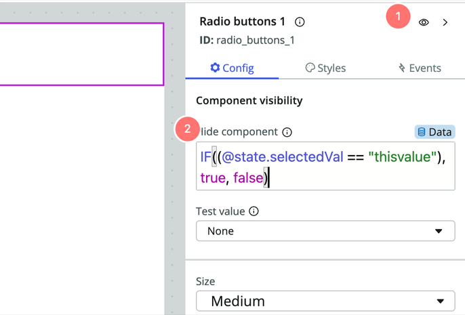Viewport: 465px width, 315px height.
Task: Select the purple outlined component on canvas
Action: [81, 54]
